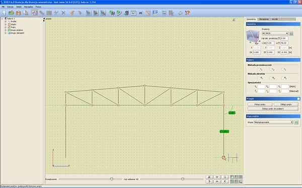Click the axes view button in bottom controls

pyautogui.click(x=209, y=177)
